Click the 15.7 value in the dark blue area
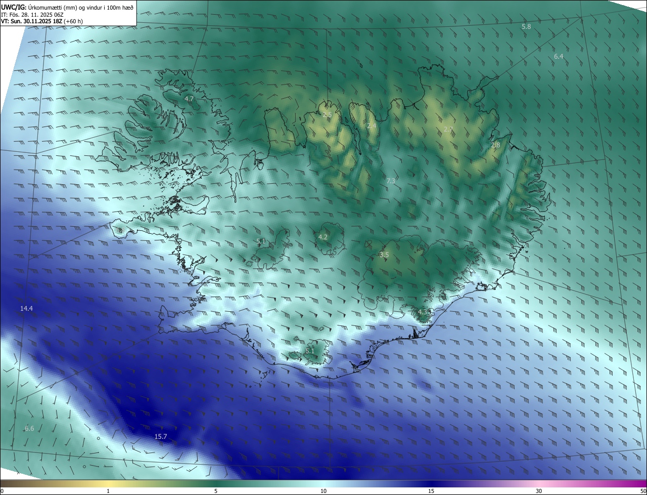Screen dimensions: 647x495 161,437
